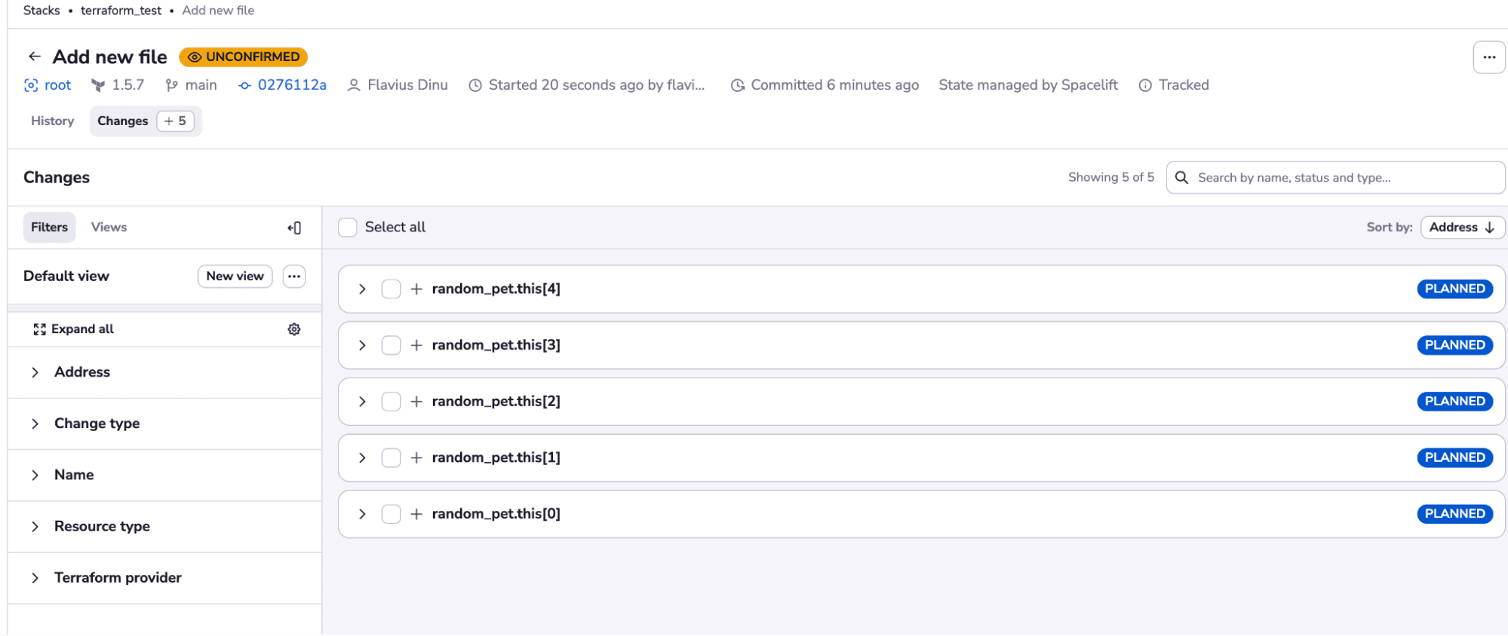Switch to the History tab
Image resolution: width=1508 pixels, height=636 pixels.
pyautogui.click(x=52, y=121)
